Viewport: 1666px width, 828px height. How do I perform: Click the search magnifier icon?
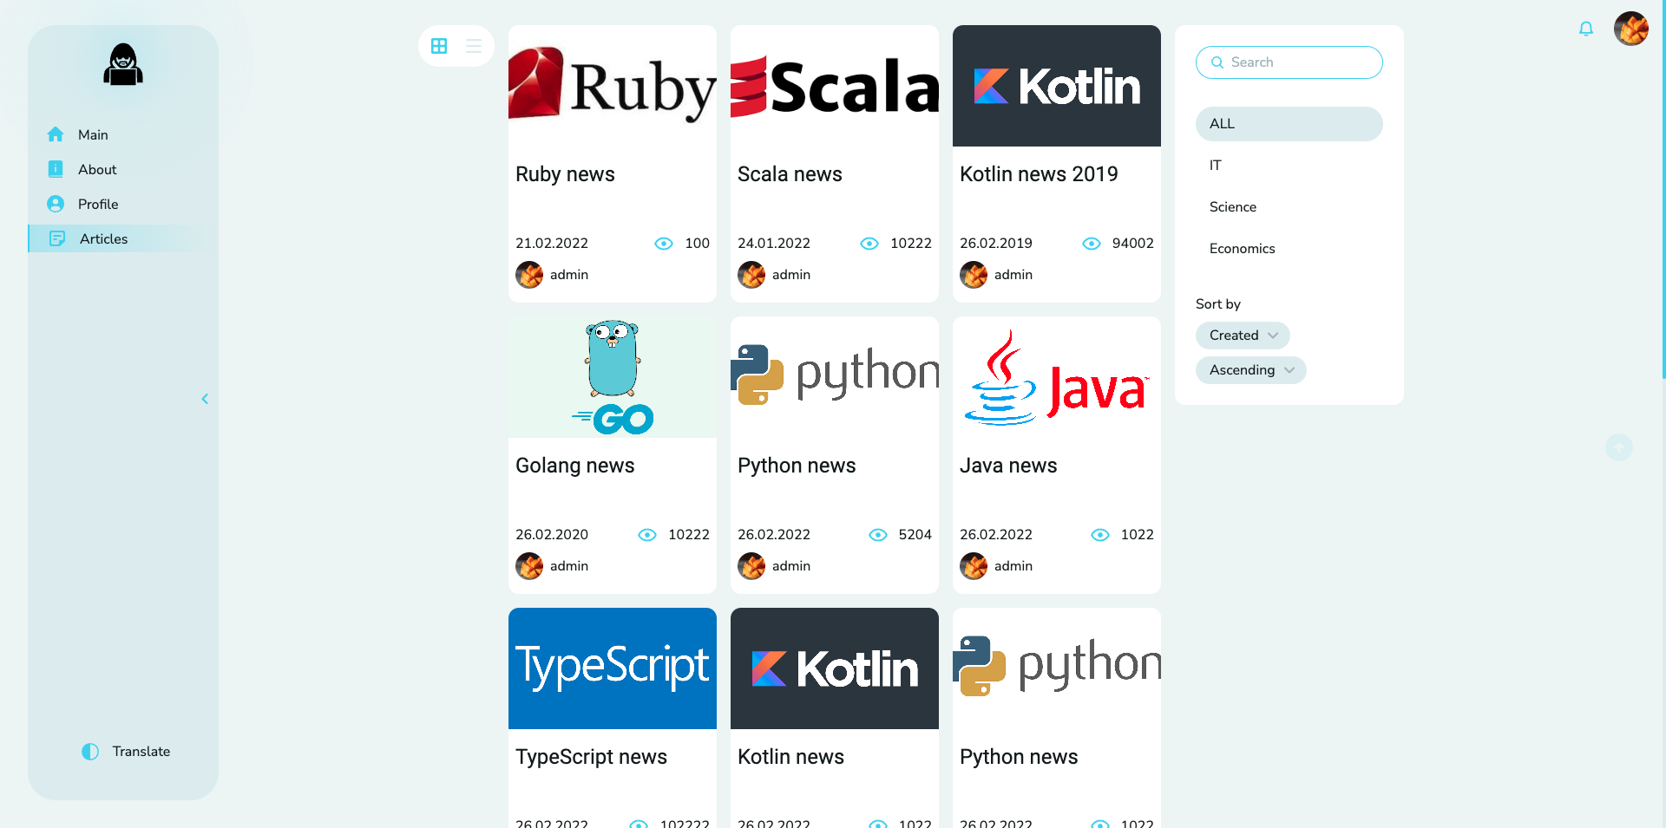1217,62
